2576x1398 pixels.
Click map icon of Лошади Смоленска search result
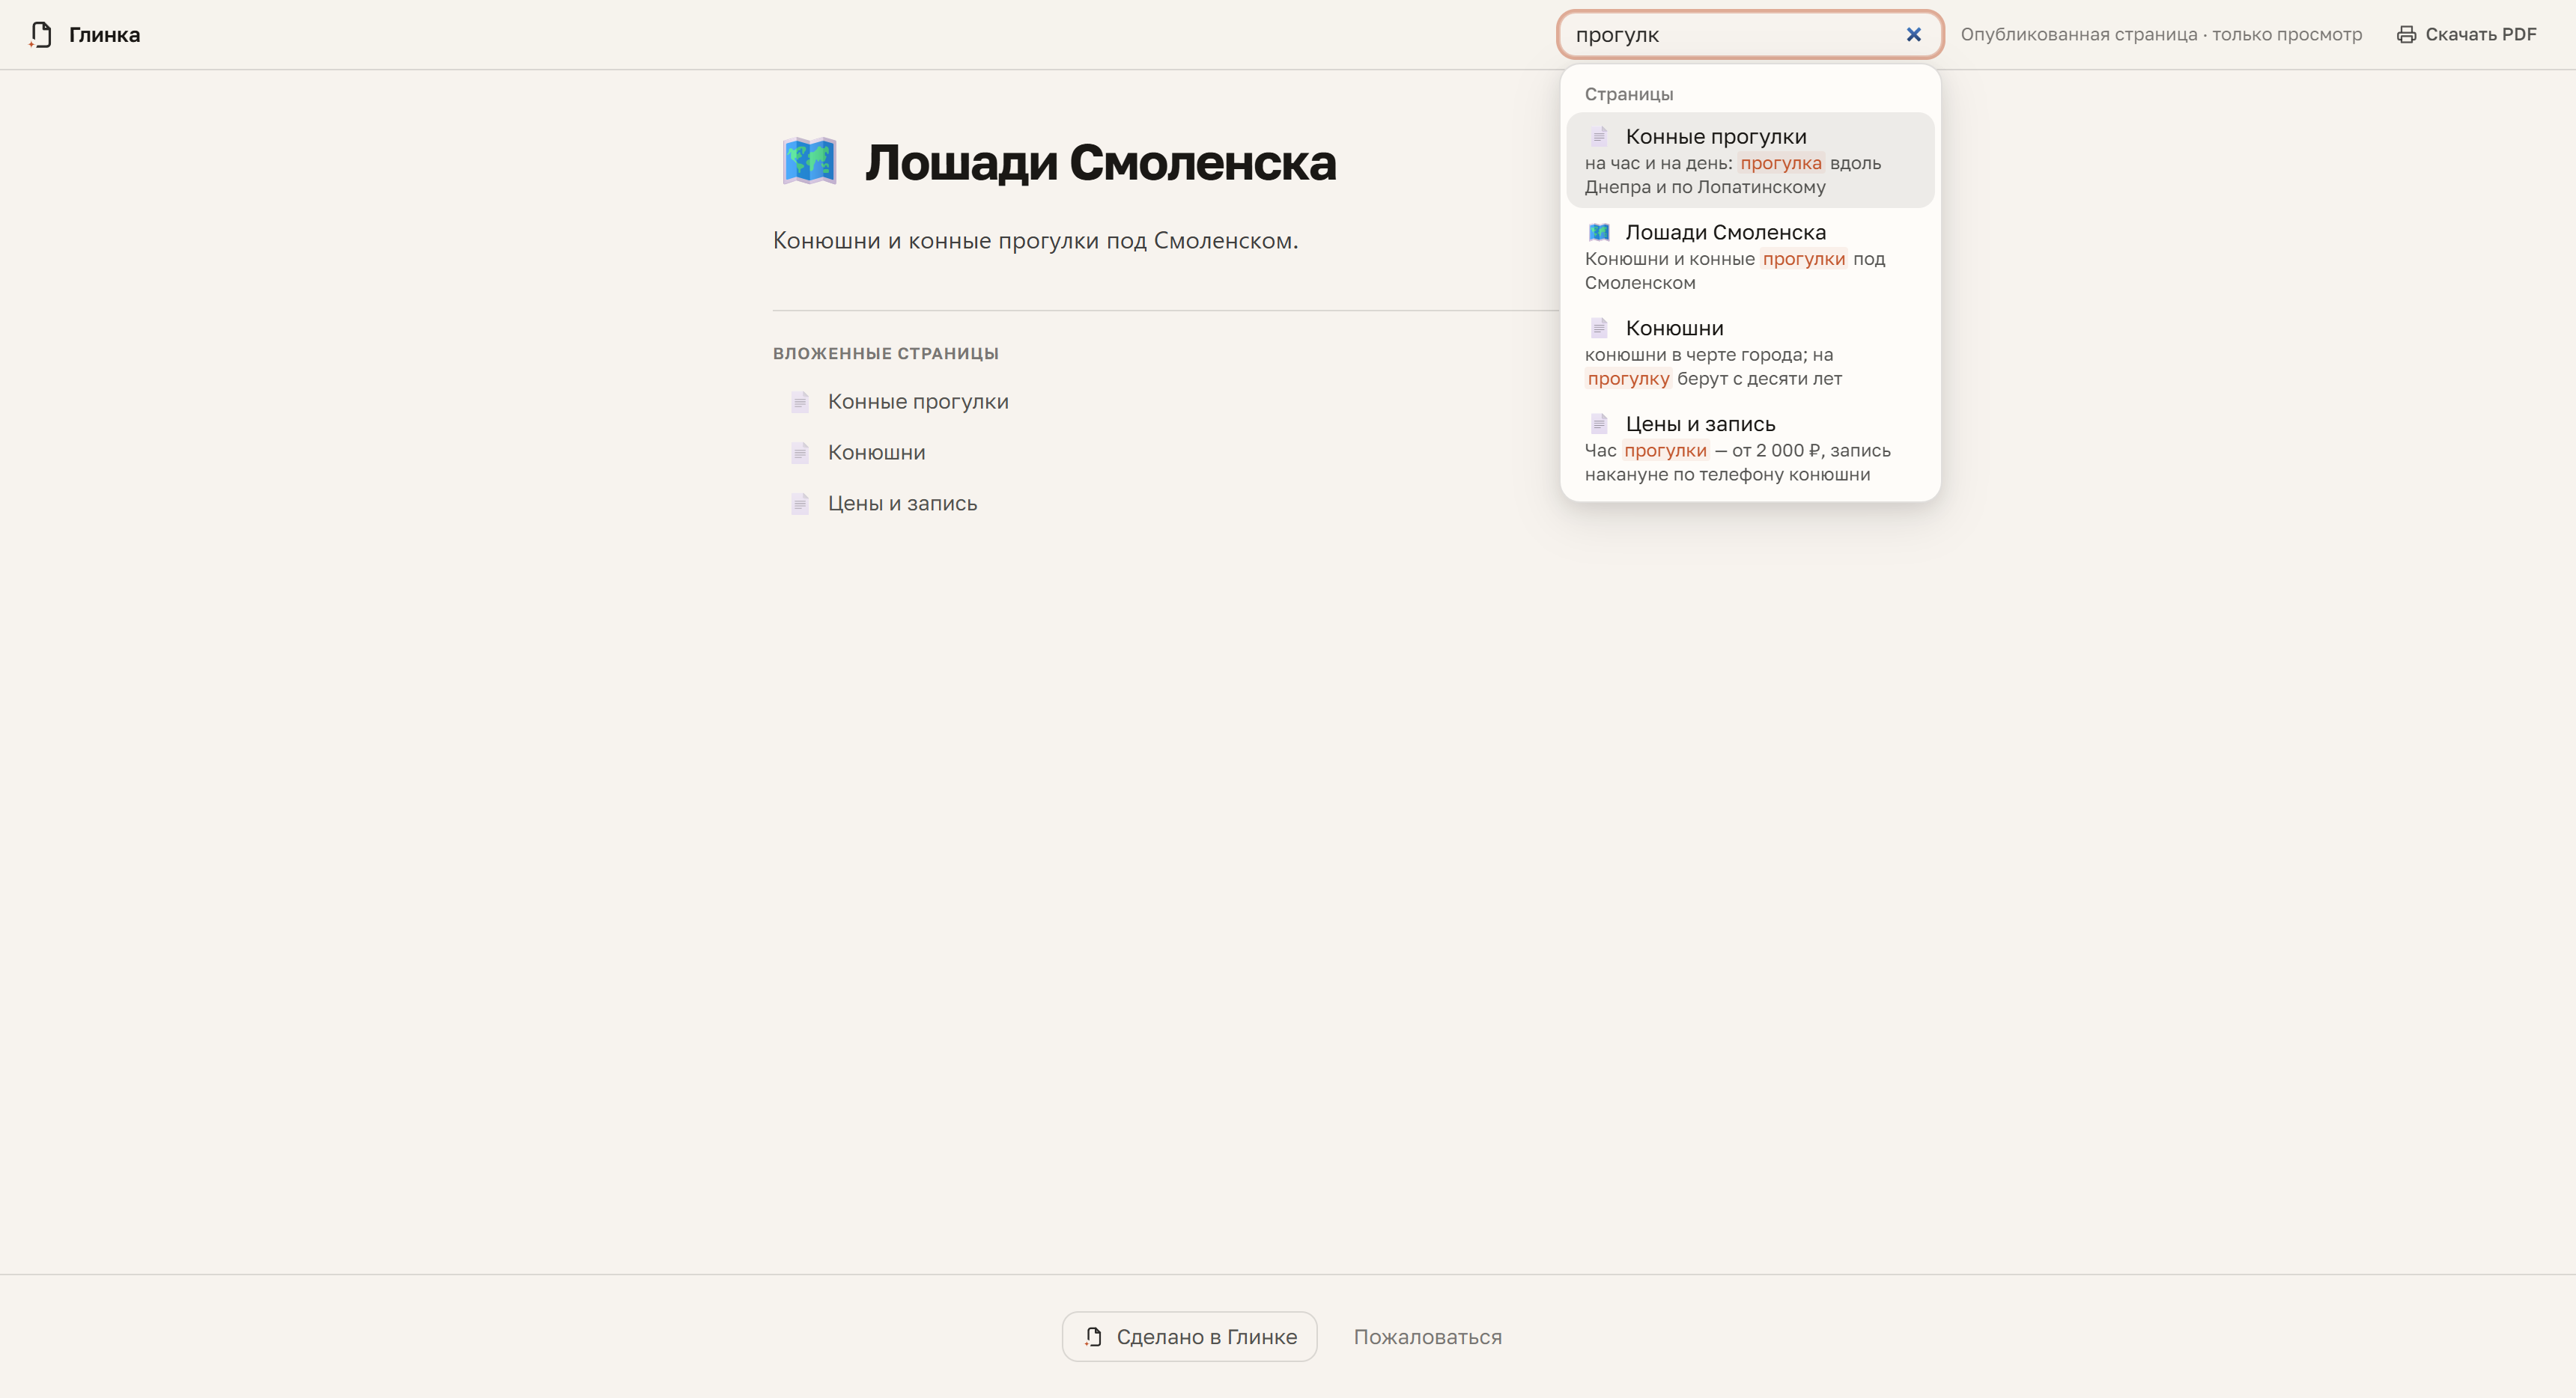(x=1599, y=232)
